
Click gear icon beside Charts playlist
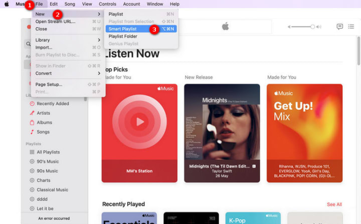32,180
